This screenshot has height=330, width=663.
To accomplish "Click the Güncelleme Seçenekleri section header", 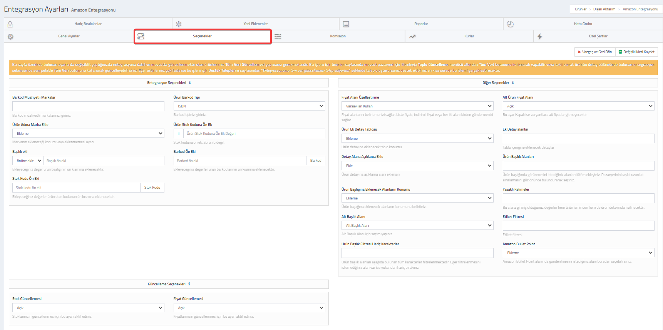I will tap(169, 284).
